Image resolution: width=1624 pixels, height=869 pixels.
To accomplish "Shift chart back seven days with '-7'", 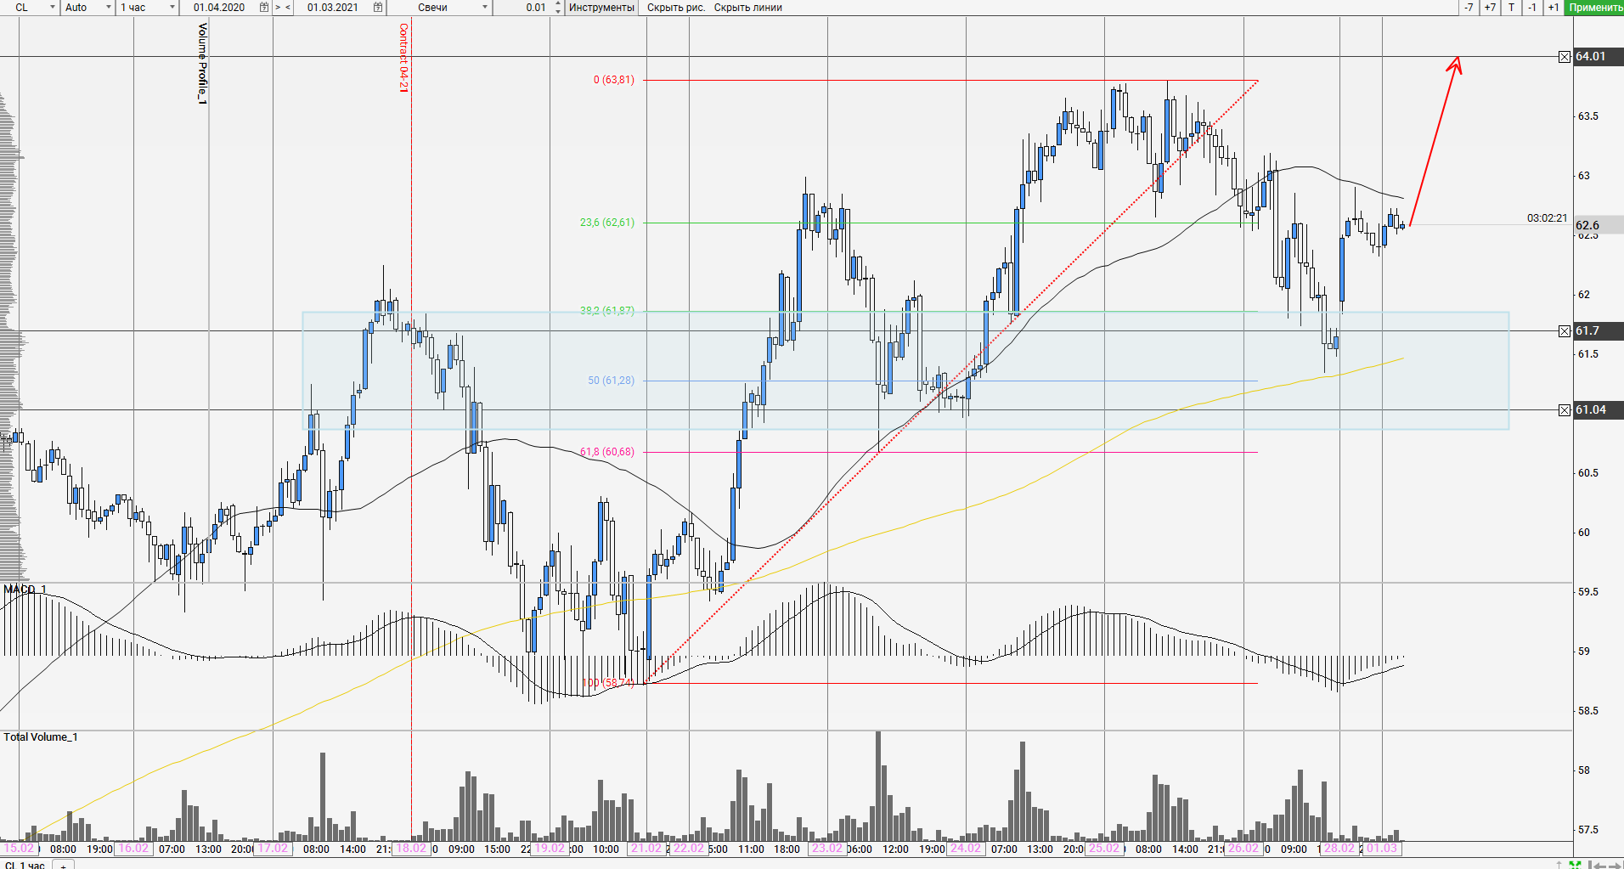I will [x=1469, y=8].
